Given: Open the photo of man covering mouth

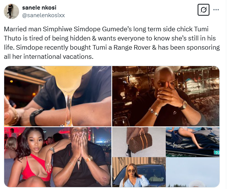Looking at the screenshot, I should tap(166, 96).
